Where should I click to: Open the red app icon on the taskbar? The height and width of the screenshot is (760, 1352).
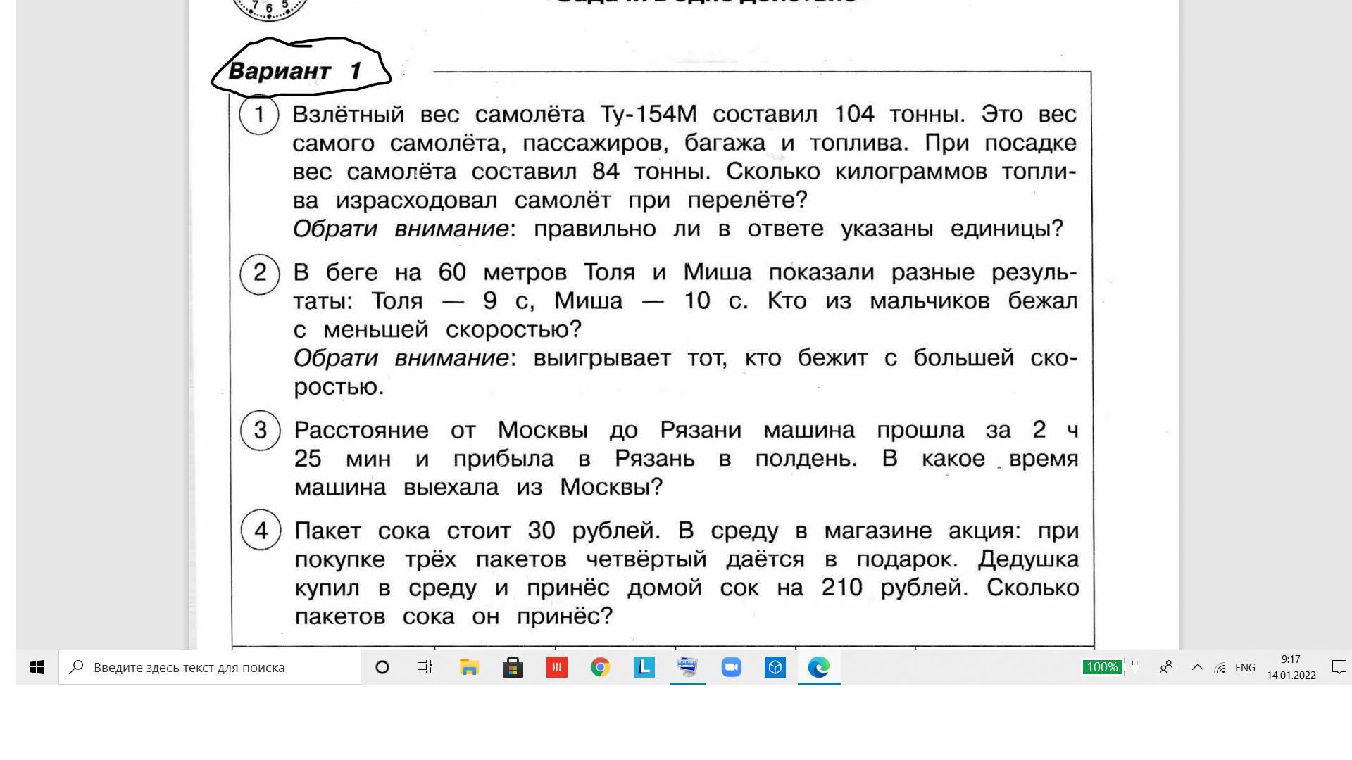pyautogui.click(x=556, y=667)
